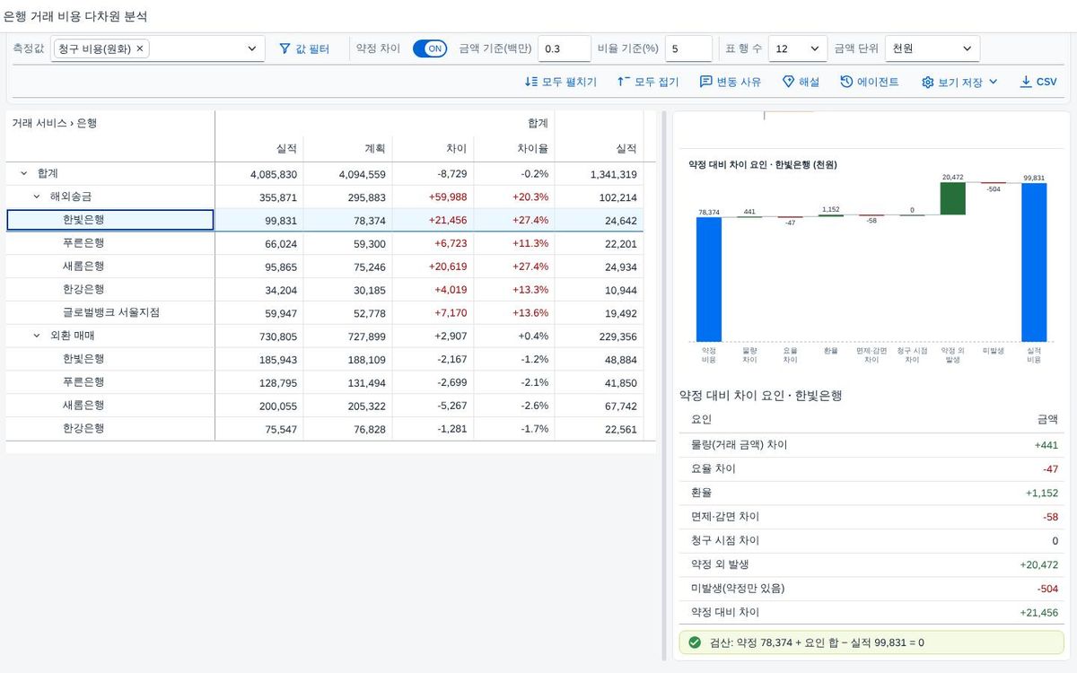Image resolution: width=1077 pixels, height=673 pixels.
Task: Open 변동 사유 comments
Action: click(x=731, y=82)
